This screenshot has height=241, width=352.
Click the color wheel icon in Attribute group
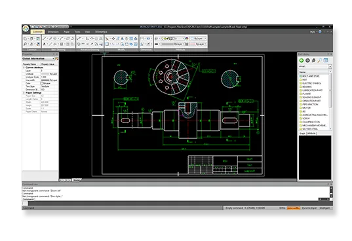tap(187, 39)
